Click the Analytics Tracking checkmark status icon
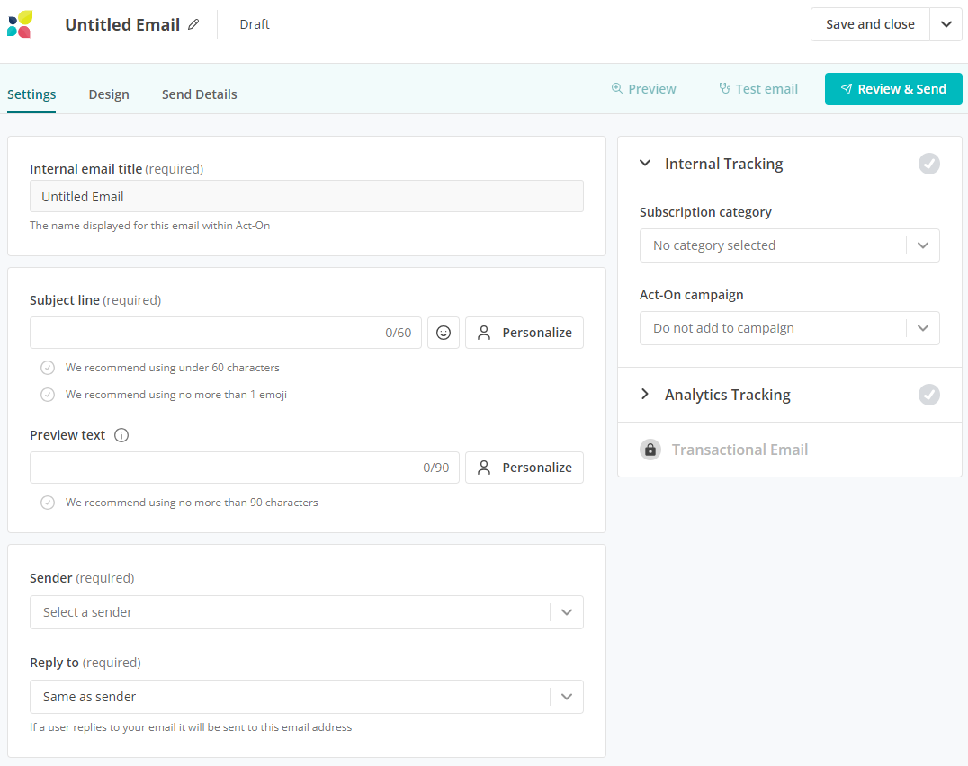This screenshot has height=766, width=968. 929,395
